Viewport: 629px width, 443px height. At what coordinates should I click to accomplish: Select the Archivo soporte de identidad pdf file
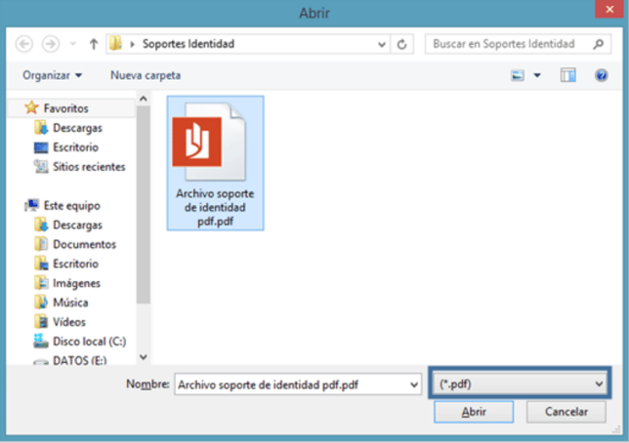tap(217, 161)
